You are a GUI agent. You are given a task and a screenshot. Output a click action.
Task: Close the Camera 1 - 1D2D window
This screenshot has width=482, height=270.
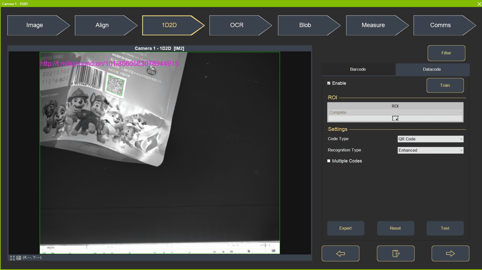tap(479, 4)
